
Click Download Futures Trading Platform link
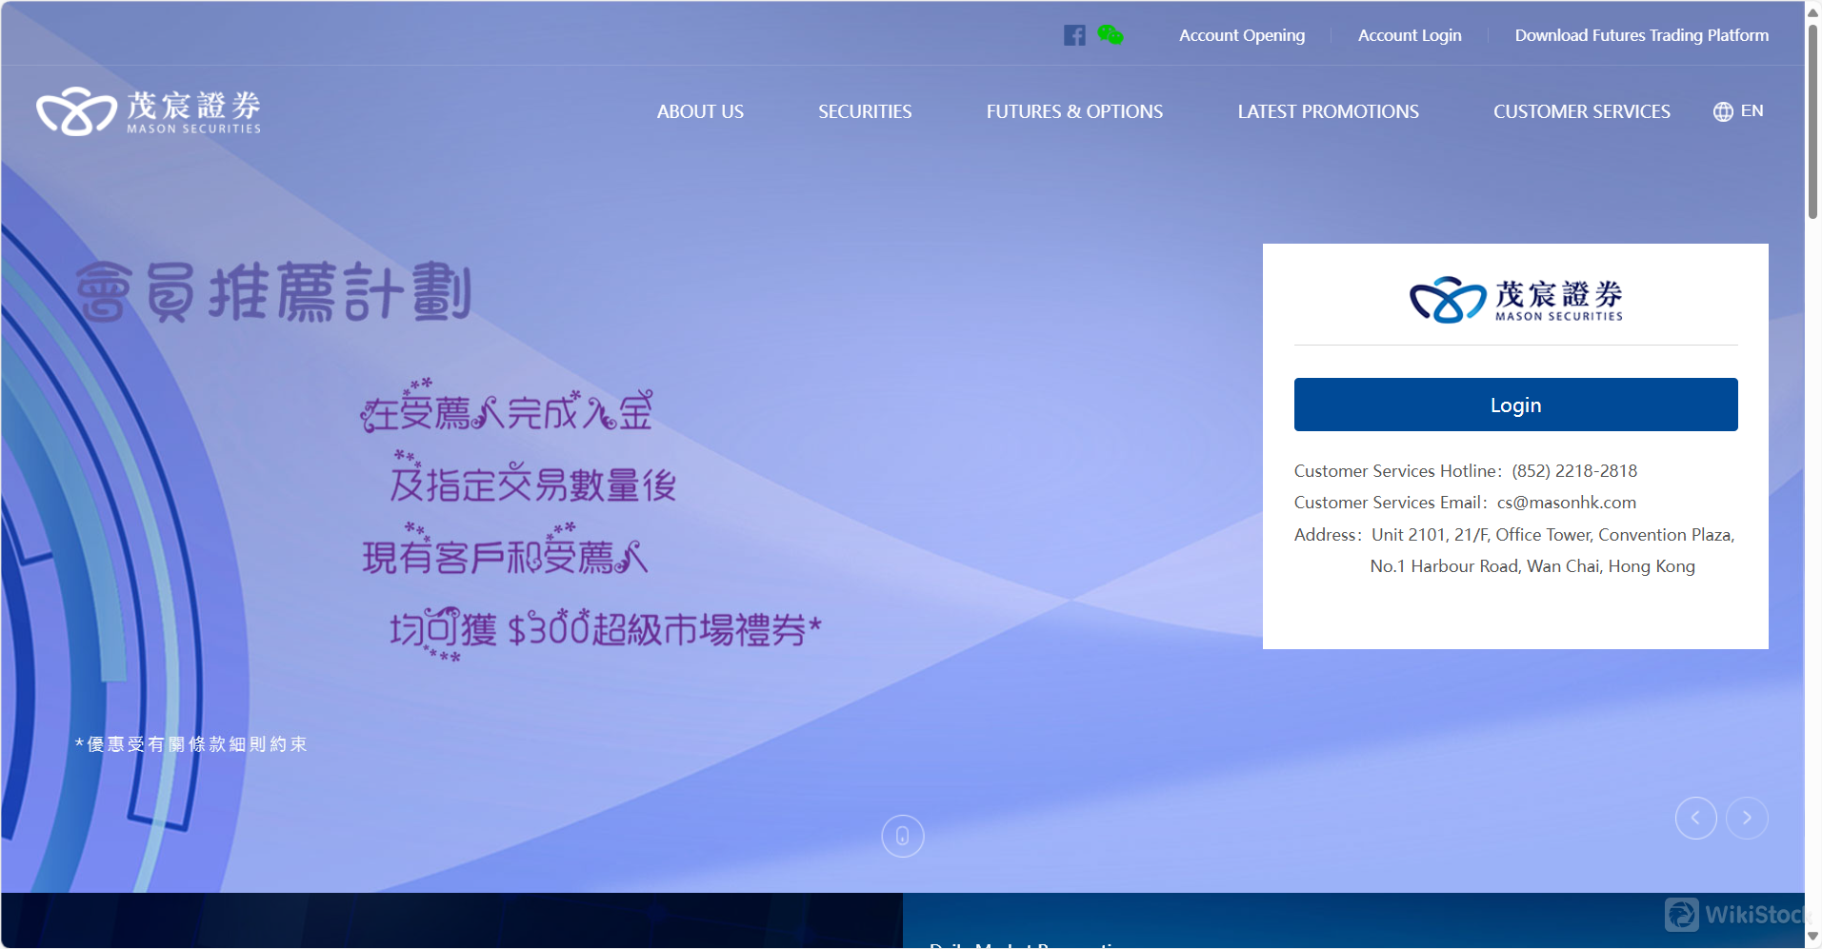(1641, 35)
